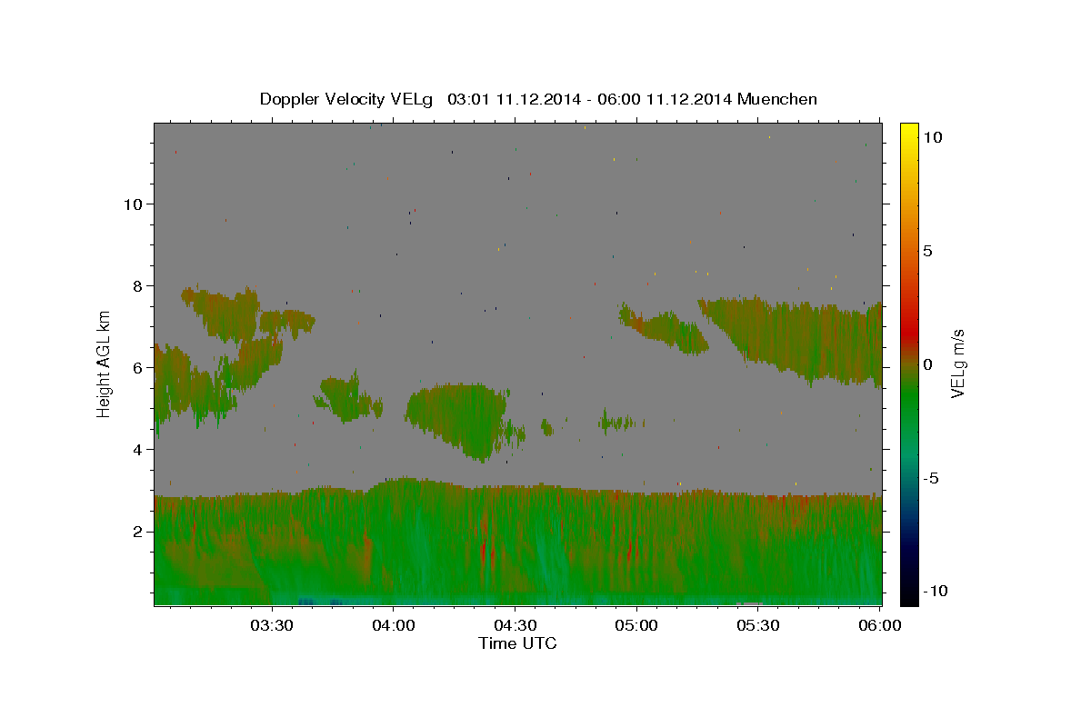Click the yellow top of the colorbar
1091x727 pixels.
click(908, 132)
